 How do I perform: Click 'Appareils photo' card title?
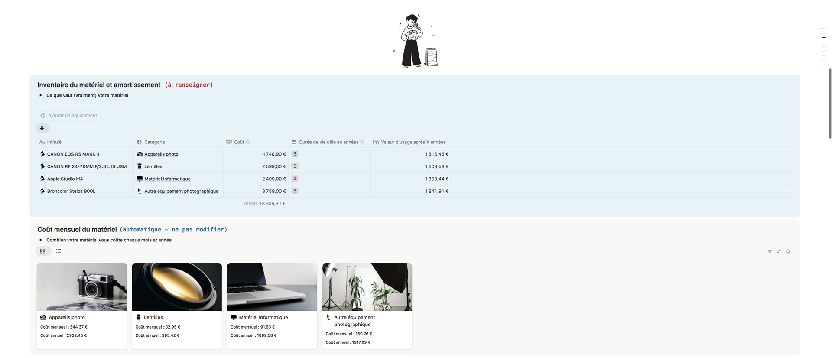[67, 318]
